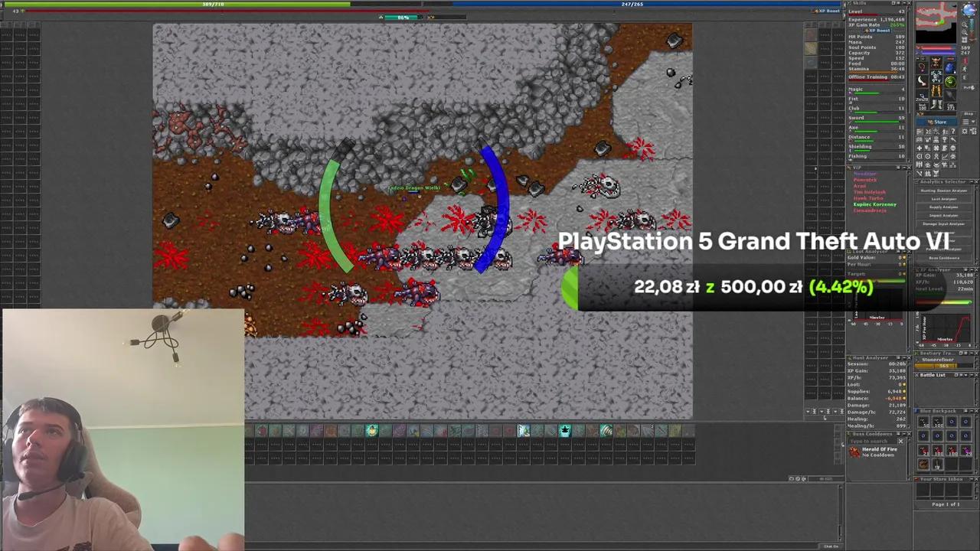Screen dimensions: 980x551
Task: Open the hamburger menu dropdown below Stop
Action: pos(969,122)
